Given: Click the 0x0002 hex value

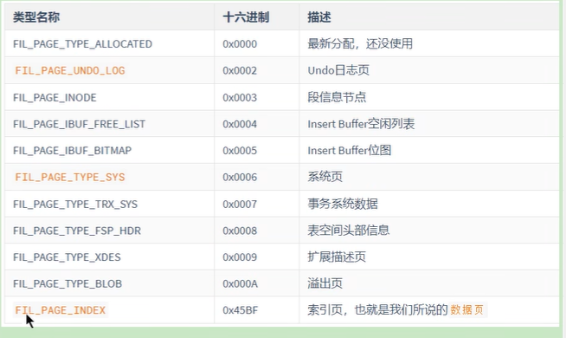Looking at the screenshot, I should [240, 70].
